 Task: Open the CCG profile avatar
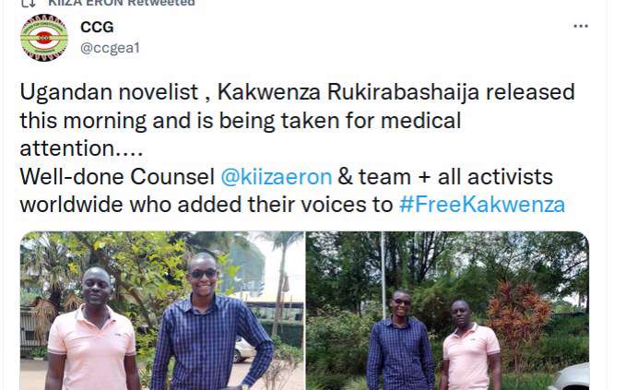point(44,38)
